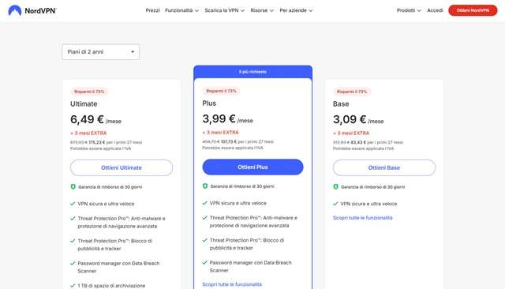Click the '1 TB di spazio di archiviazione' feature
This screenshot has height=289, width=505.
[x=111, y=286]
